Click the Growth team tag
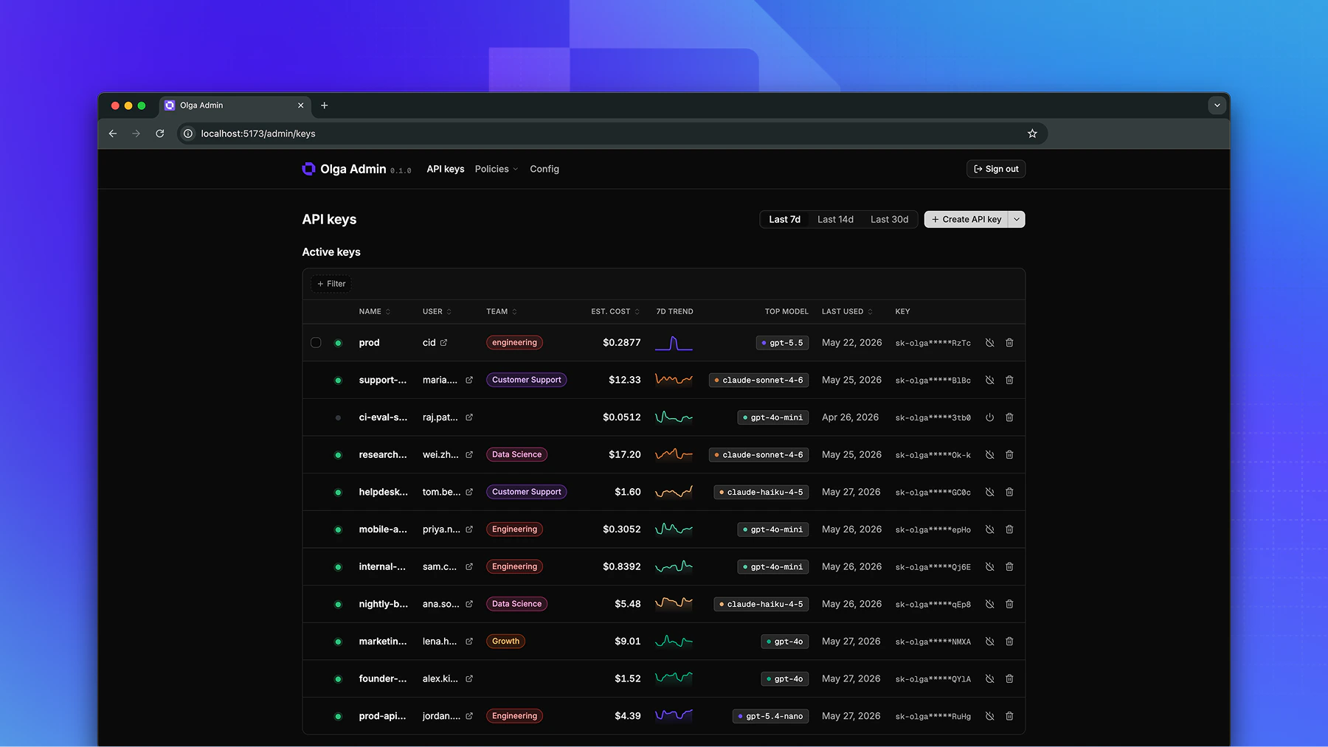1328x747 pixels. point(505,642)
